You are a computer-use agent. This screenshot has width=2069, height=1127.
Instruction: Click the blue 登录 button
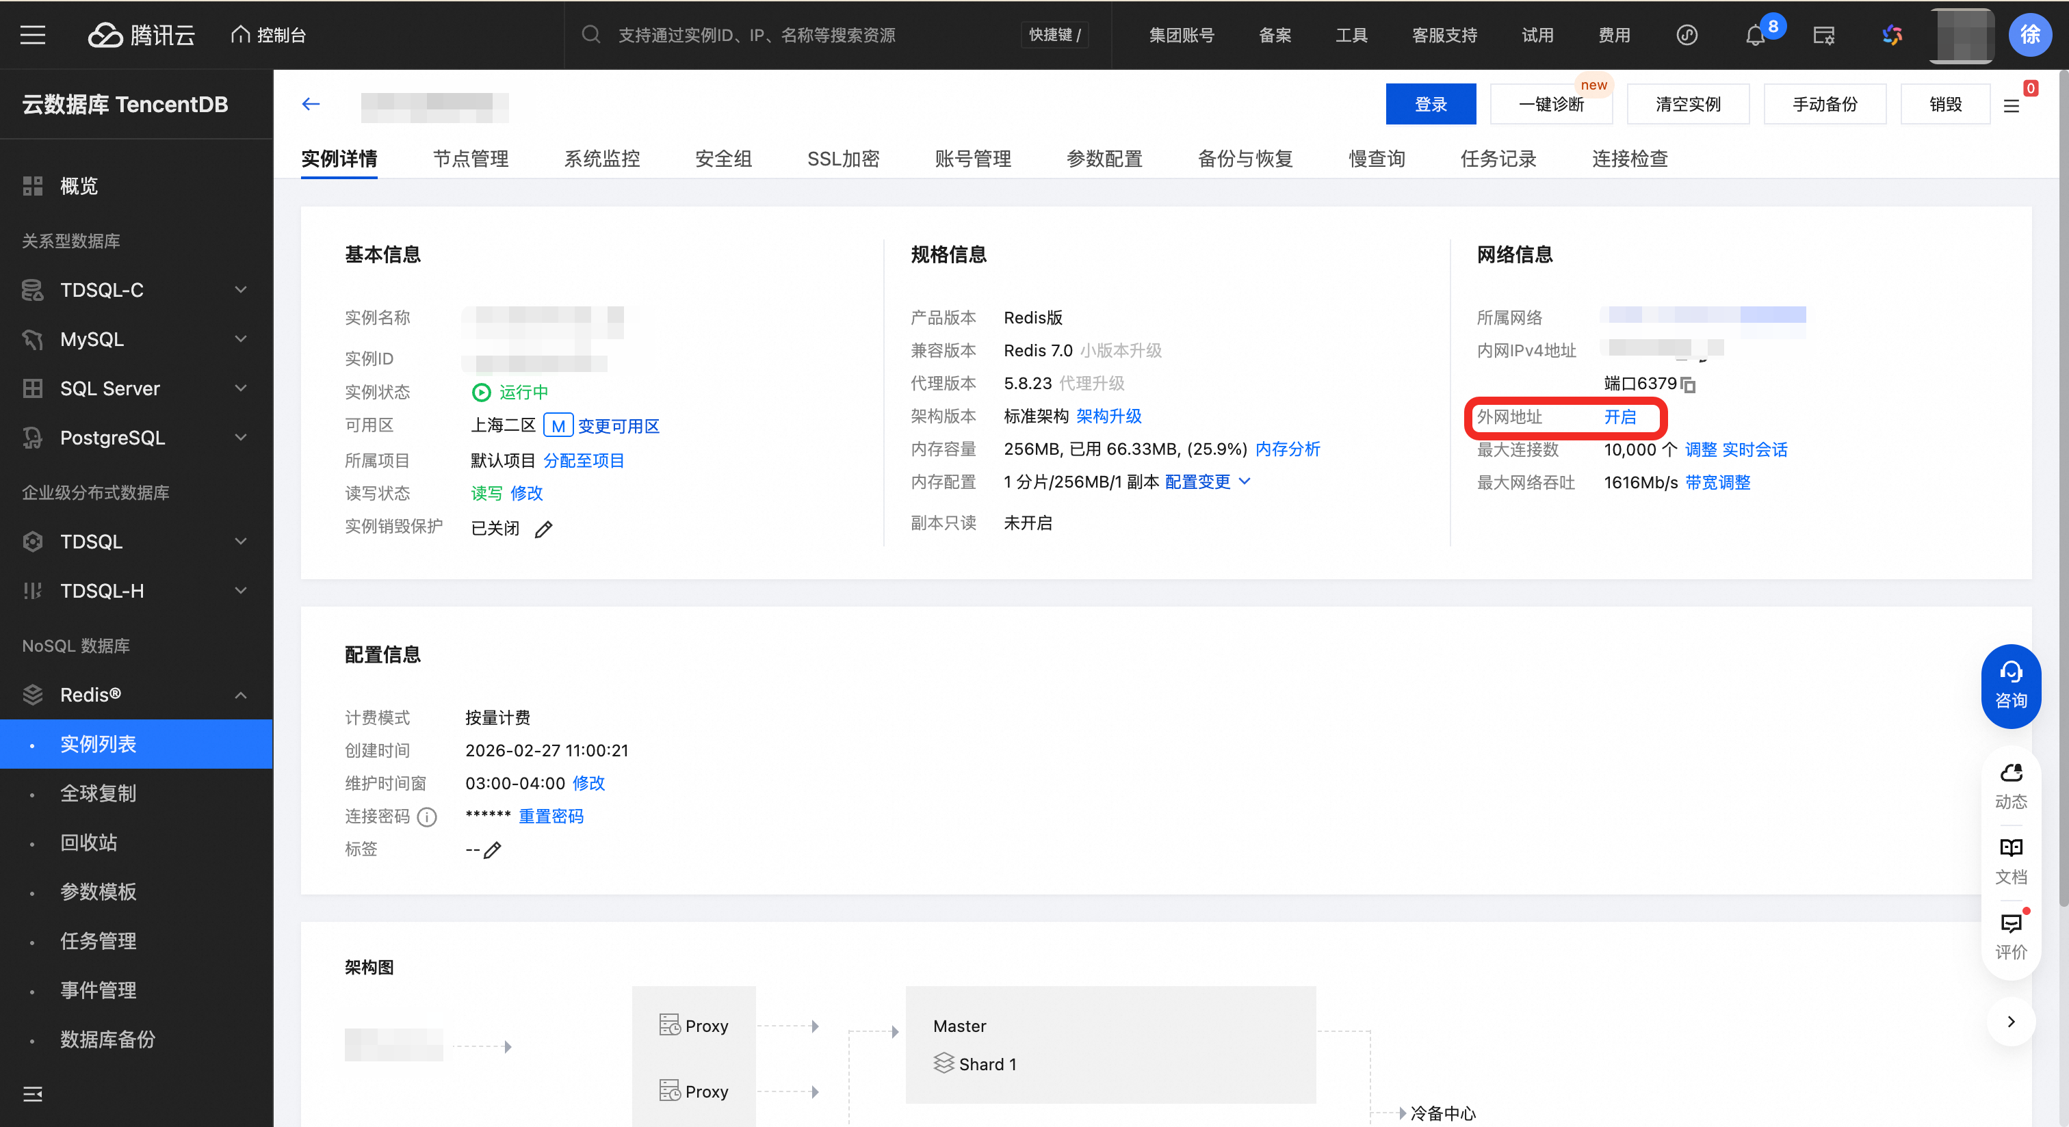click(x=1430, y=105)
